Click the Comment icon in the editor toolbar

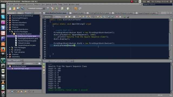pos(125,17)
